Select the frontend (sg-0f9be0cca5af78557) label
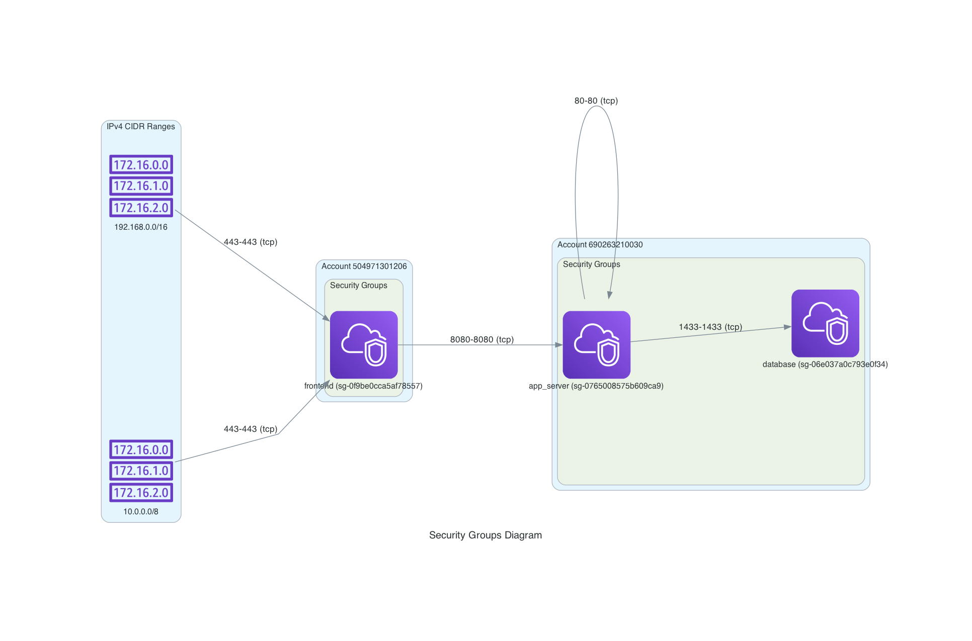 tap(363, 386)
